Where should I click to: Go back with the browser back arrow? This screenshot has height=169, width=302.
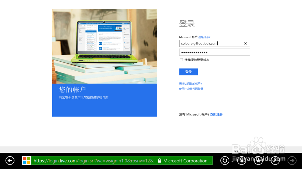coord(10,161)
